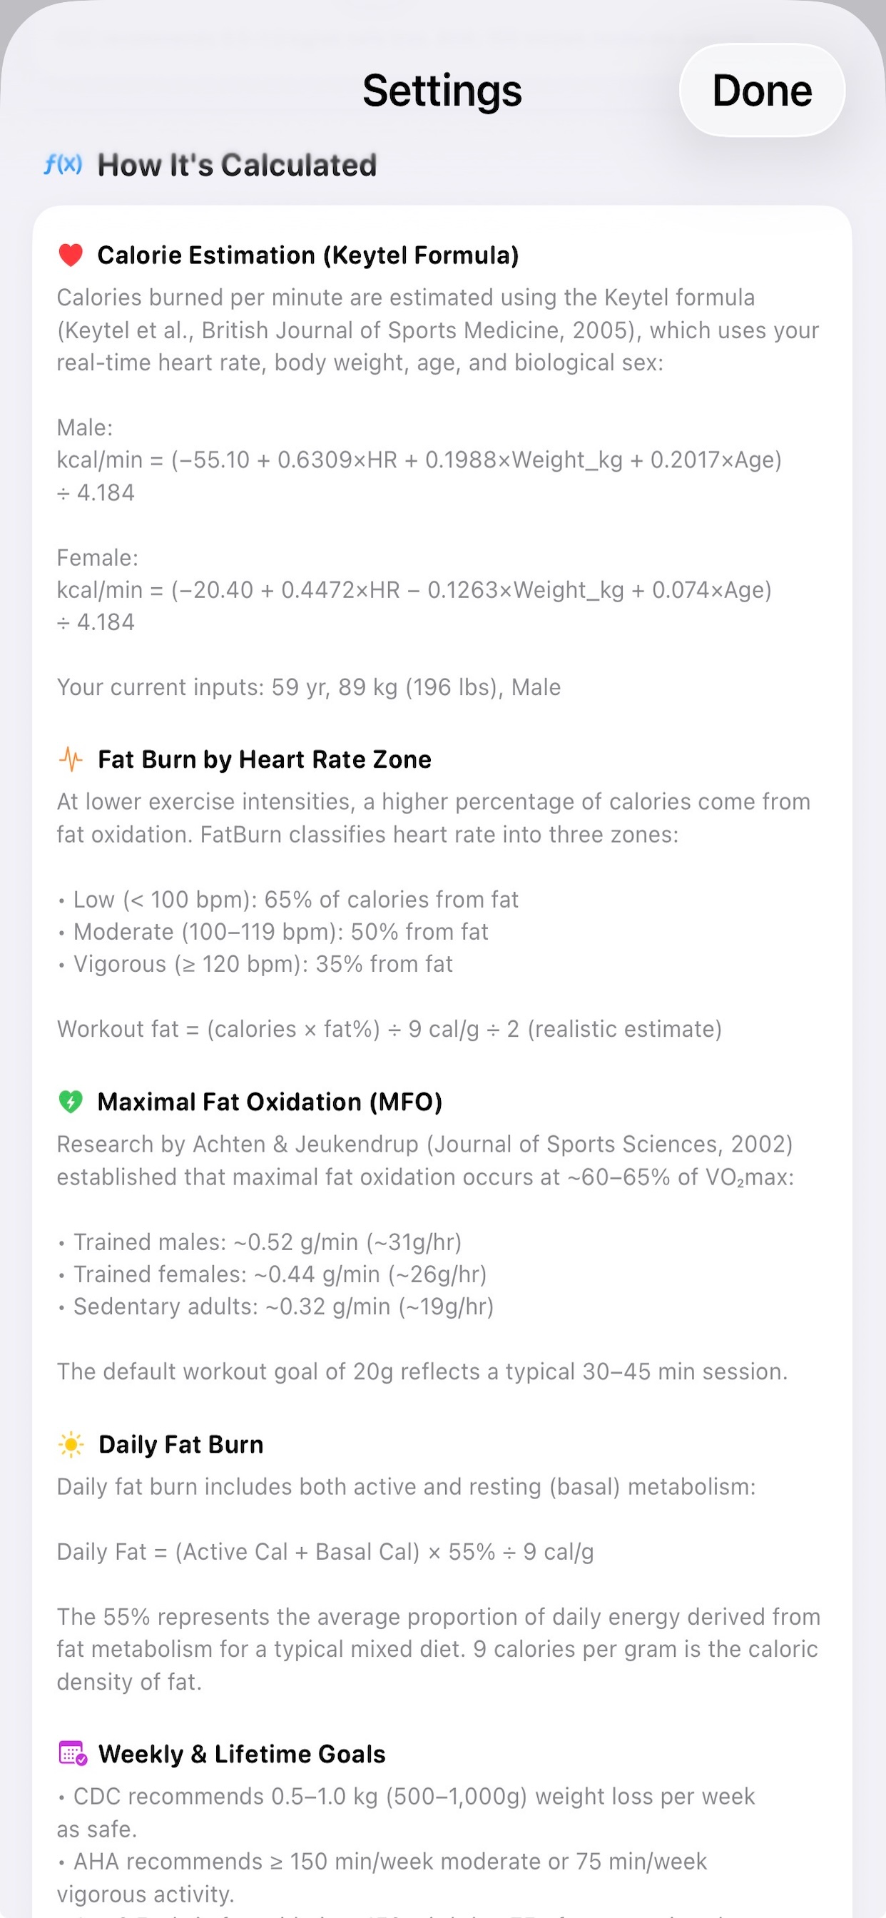Select the Settings title text
This screenshot has height=1918, width=886.
coord(442,91)
